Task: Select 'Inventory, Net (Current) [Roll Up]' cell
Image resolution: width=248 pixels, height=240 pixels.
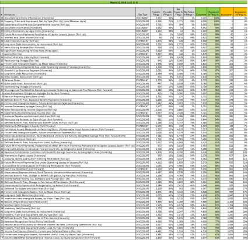Action: [x=69, y=209]
